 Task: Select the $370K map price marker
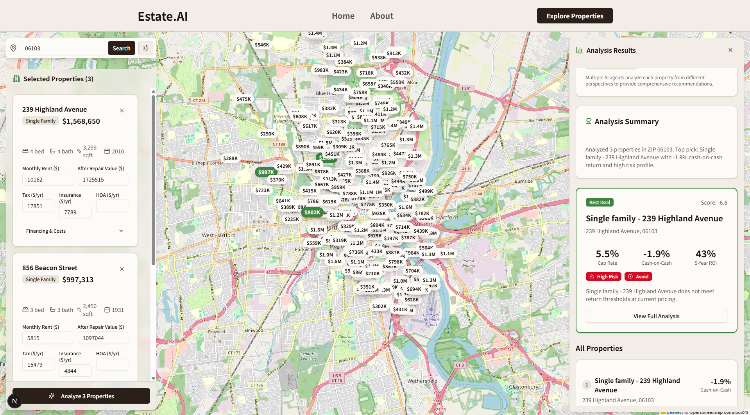click(277, 180)
